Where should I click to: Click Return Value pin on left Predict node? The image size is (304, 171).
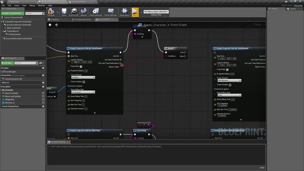(x=121, y=67)
